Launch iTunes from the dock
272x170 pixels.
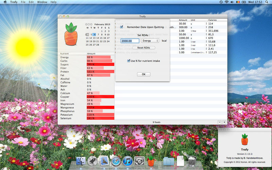tap(128, 161)
